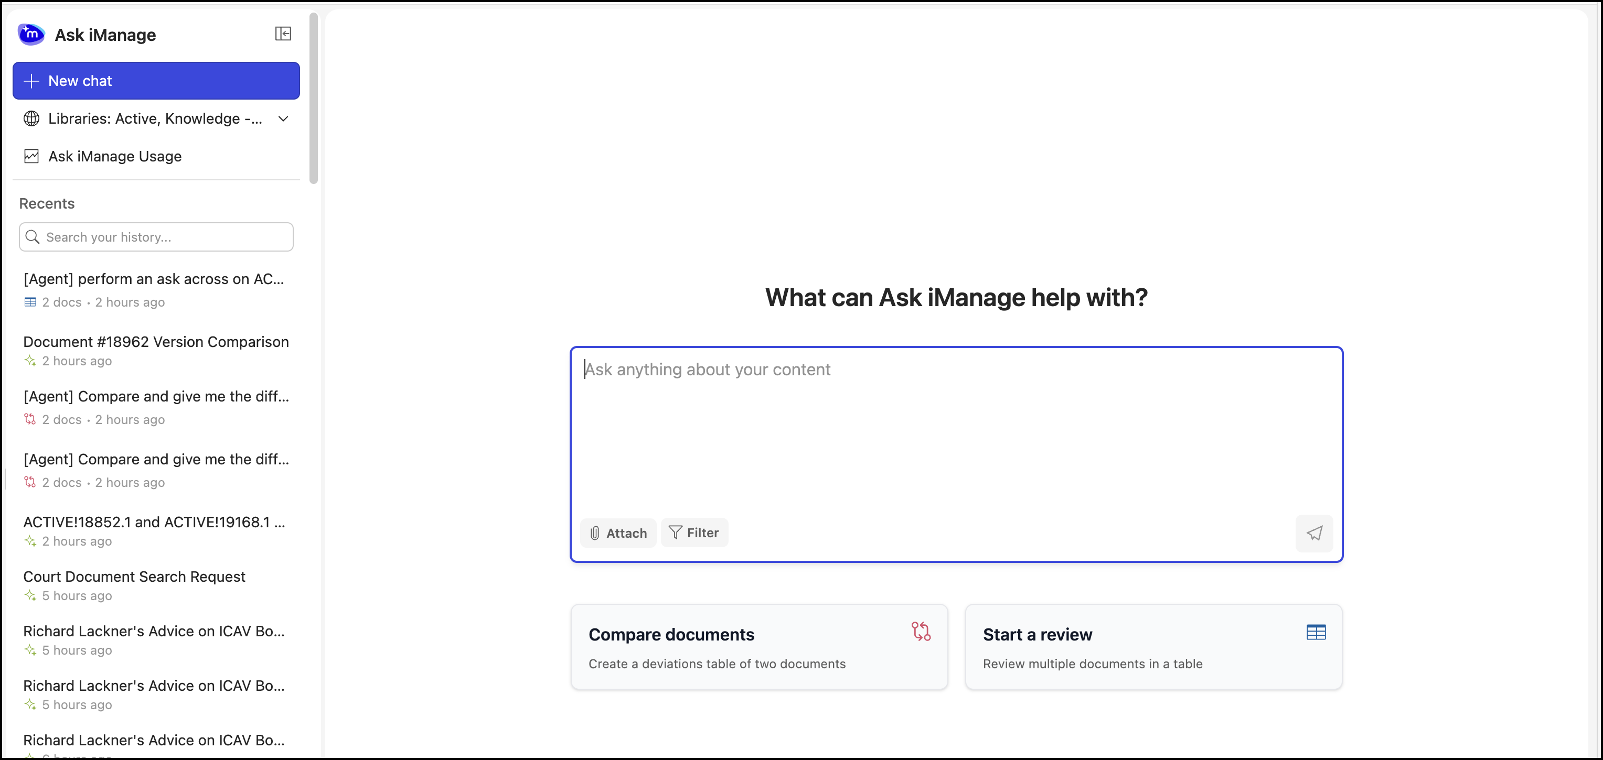The height and width of the screenshot is (760, 1603).
Task: Click the Attach button
Action: (x=618, y=533)
